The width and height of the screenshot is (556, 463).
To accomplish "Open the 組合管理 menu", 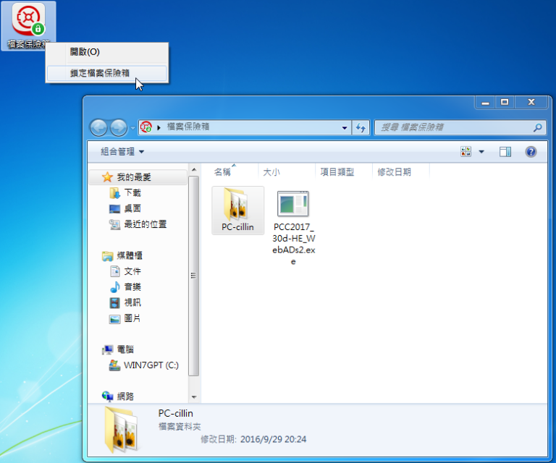I will coord(122,152).
